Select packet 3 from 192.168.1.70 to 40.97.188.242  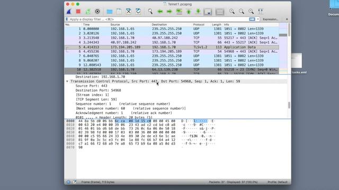172,38
